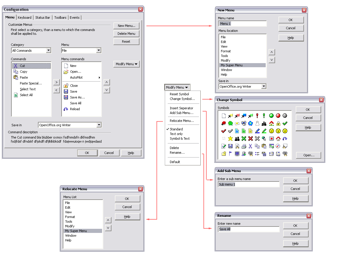Click the sub menu name text field

point(249,184)
